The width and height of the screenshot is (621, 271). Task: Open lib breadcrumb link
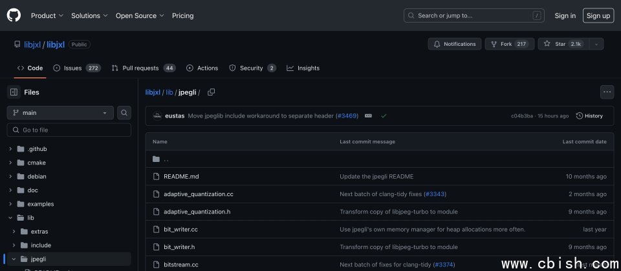tap(169, 92)
